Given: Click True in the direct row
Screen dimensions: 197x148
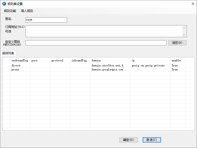Looking at the screenshot, I should tap(175, 65).
